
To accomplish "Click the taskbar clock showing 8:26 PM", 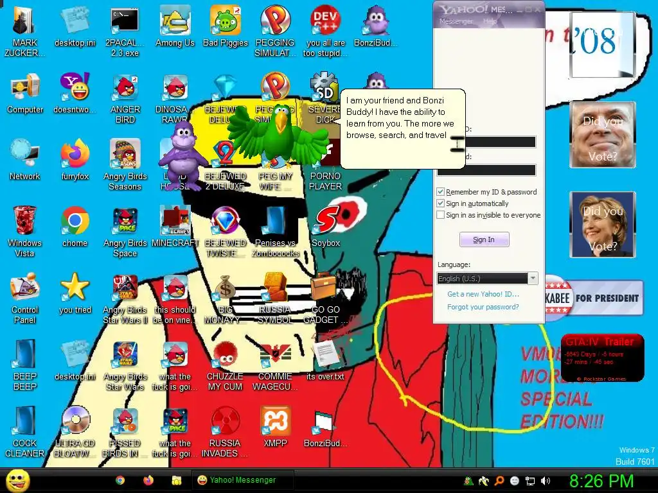I will [601, 481].
